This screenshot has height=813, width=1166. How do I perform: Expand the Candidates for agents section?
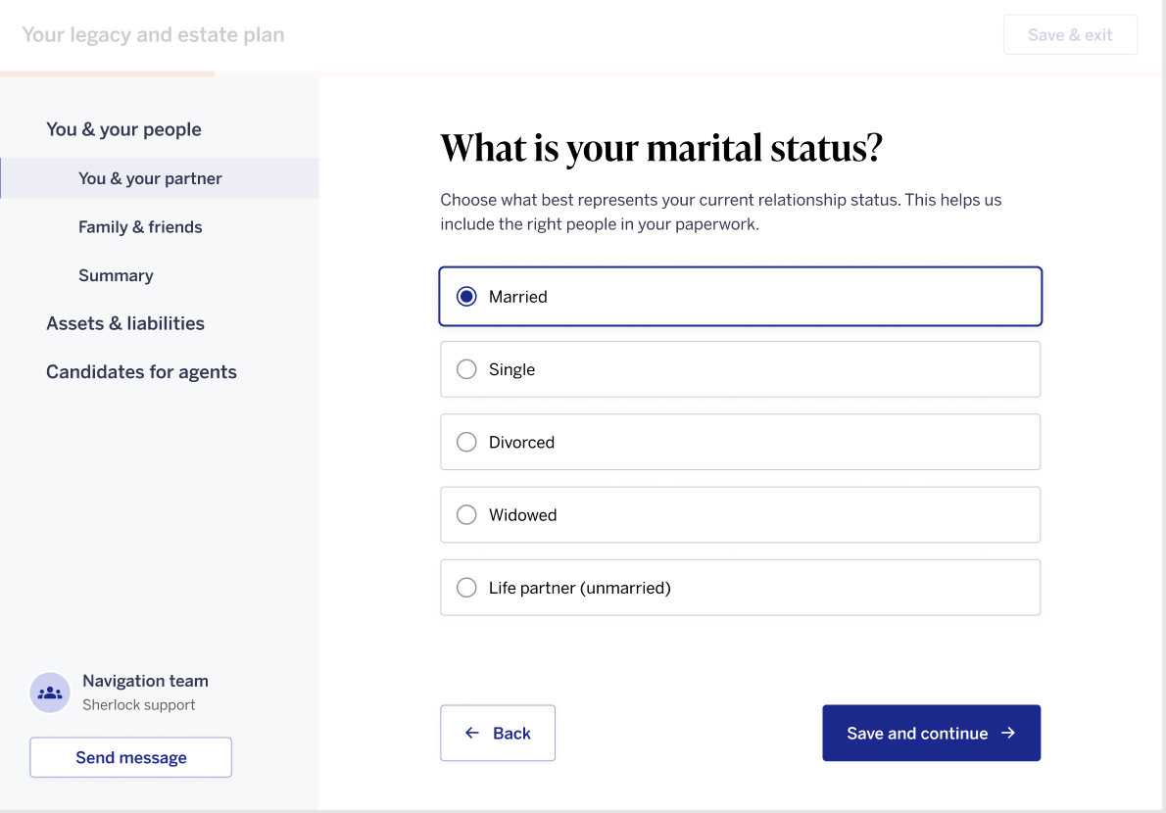141,371
